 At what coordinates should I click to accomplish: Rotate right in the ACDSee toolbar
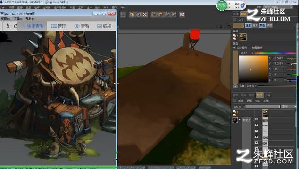[16, 26]
